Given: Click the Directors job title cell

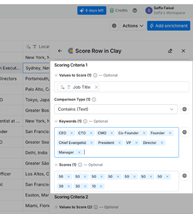Looking at the screenshot, I should pos(11,79).
